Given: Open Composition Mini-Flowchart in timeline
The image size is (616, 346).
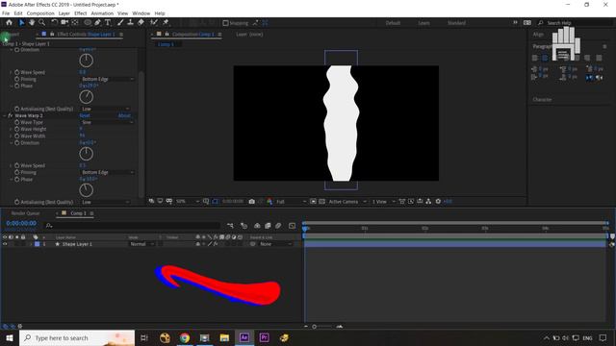Looking at the screenshot, I should click(x=230, y=226).
